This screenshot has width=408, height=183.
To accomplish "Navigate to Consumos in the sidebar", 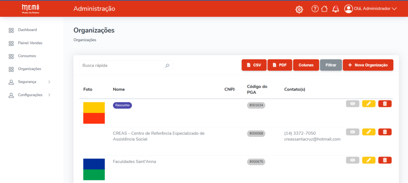I will click(x=27, y=56).
